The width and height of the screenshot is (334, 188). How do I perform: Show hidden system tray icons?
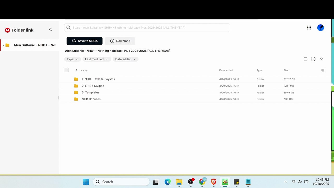click(285, 182)
